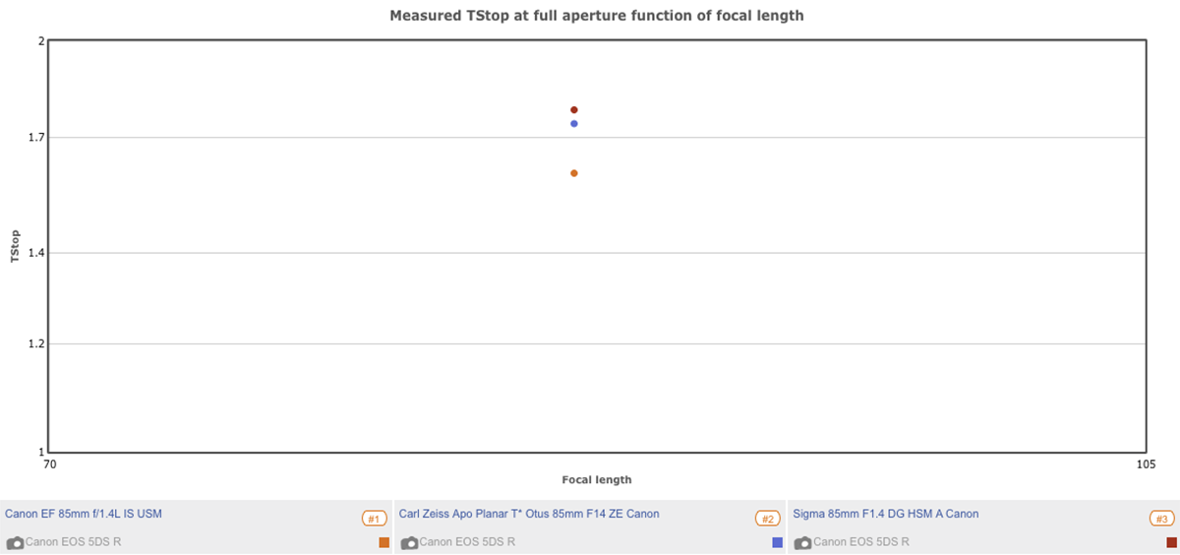Viewport: 1180px width, 555px height.
Task: Click the "Measured TStop at full aperture" chart title
Action: coord(598,16)
